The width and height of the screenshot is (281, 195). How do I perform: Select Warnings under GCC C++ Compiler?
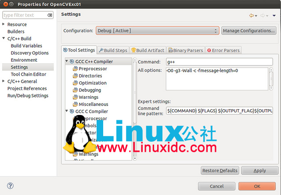[89, 97]
